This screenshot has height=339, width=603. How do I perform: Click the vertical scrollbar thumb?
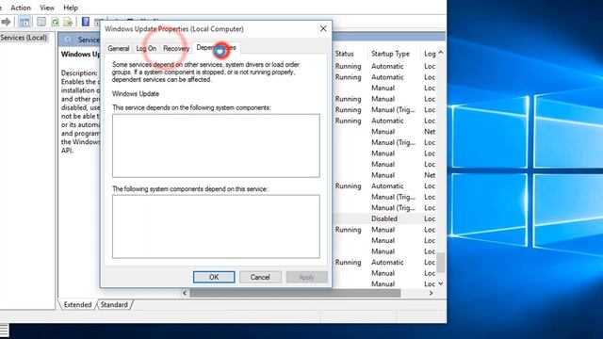click(441, 262)
